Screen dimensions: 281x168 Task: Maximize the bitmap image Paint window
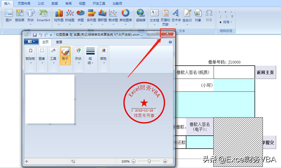pos(158,33)
